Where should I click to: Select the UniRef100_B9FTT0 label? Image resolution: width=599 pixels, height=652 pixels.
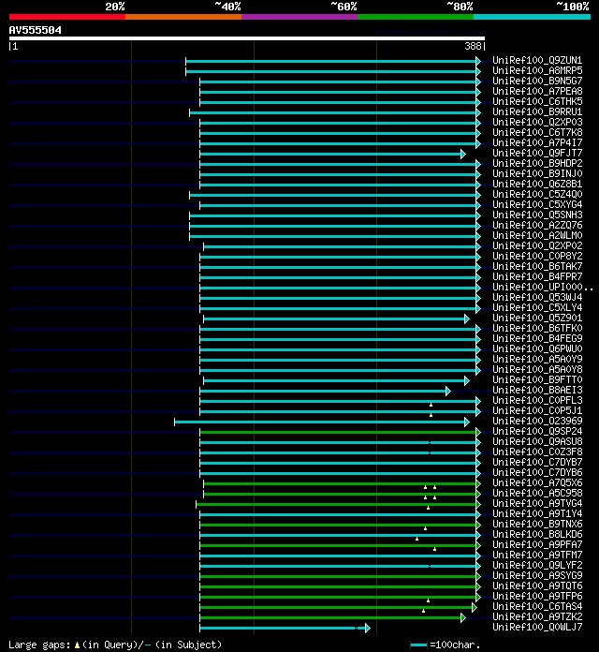click(537, 379)
